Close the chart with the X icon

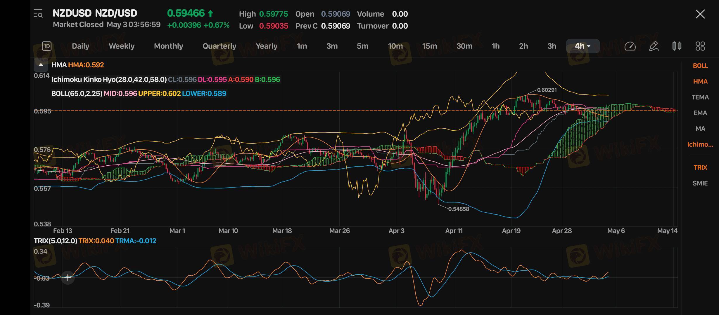(x=700, y=14)
